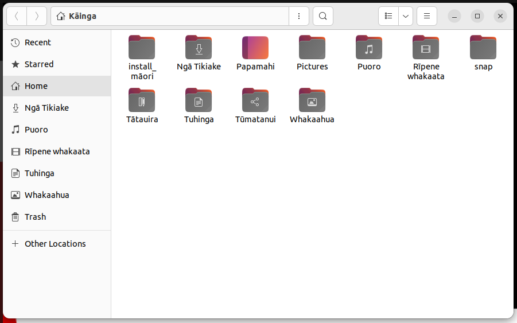517x323 pixels.
Task: Open the three-dot path bar menu
Action: pyautogui.click(x=299, y=16)
